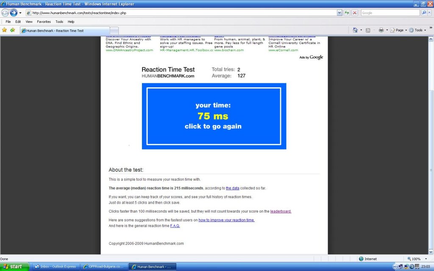Click HUMANBENCHMARK.com logo text
The width and height of the screenshot is (434, 271).
[168, 76]
